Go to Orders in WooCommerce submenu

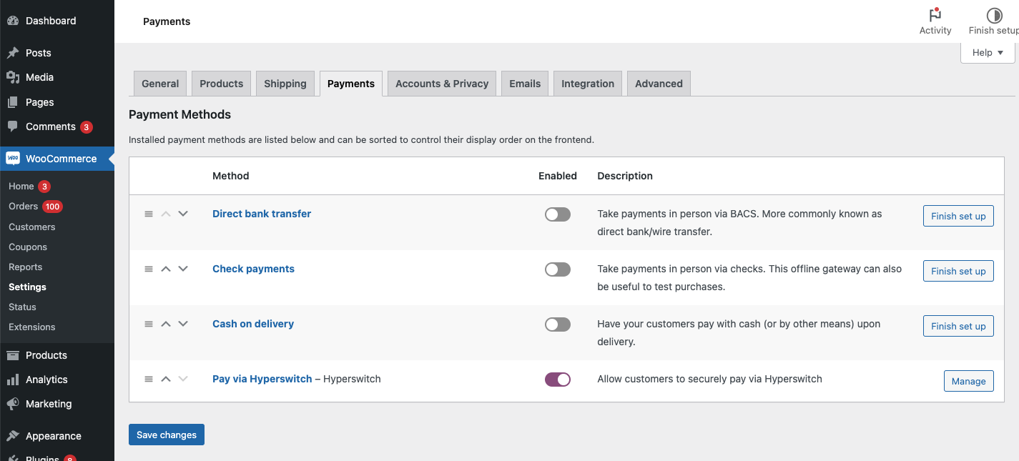pyautogui.click(x=24, y=206)
